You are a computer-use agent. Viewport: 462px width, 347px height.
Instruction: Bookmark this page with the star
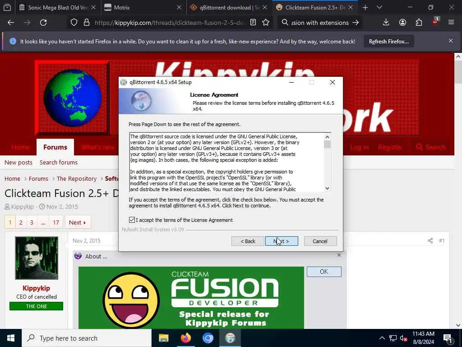pos(266,23)
